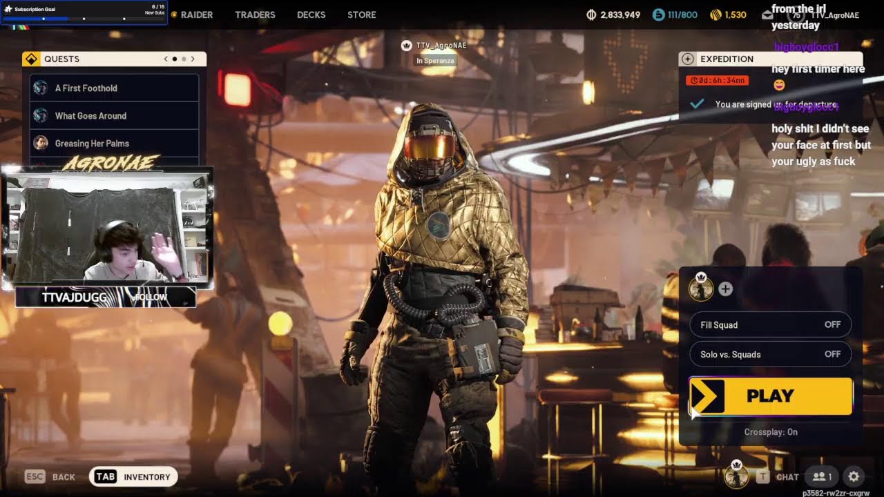Select the second Quests page dot
The height and width of the screenshot is (497, 884).
[184, 59]
